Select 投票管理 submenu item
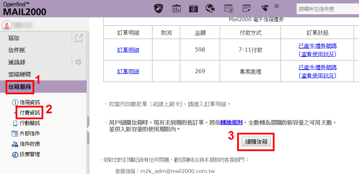Viewport: 359px width, 174px height. 30,155
